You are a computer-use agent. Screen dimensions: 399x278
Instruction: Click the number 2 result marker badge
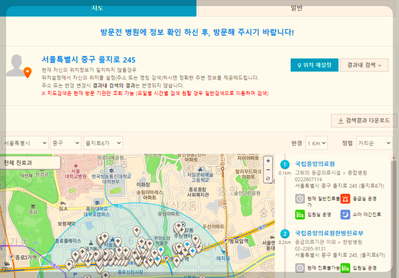(x=285, y=234)
